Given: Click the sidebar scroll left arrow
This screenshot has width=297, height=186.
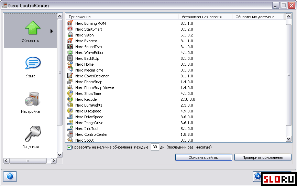Looking at the screenshot, I should click(6, 161).
